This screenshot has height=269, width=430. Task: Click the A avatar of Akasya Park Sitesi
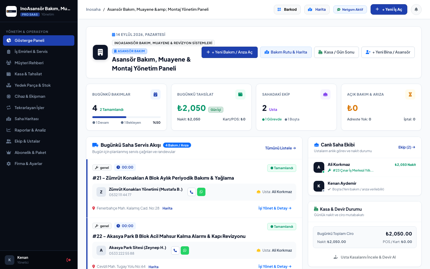(x=101, y=250)
